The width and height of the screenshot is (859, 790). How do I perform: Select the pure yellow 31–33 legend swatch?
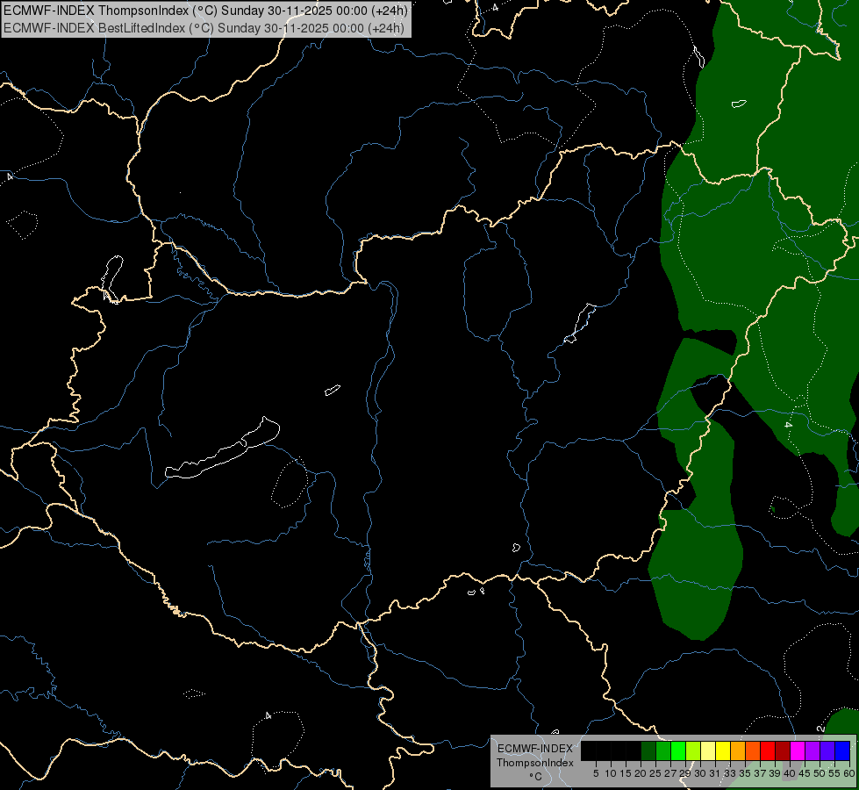pos(723,750)
